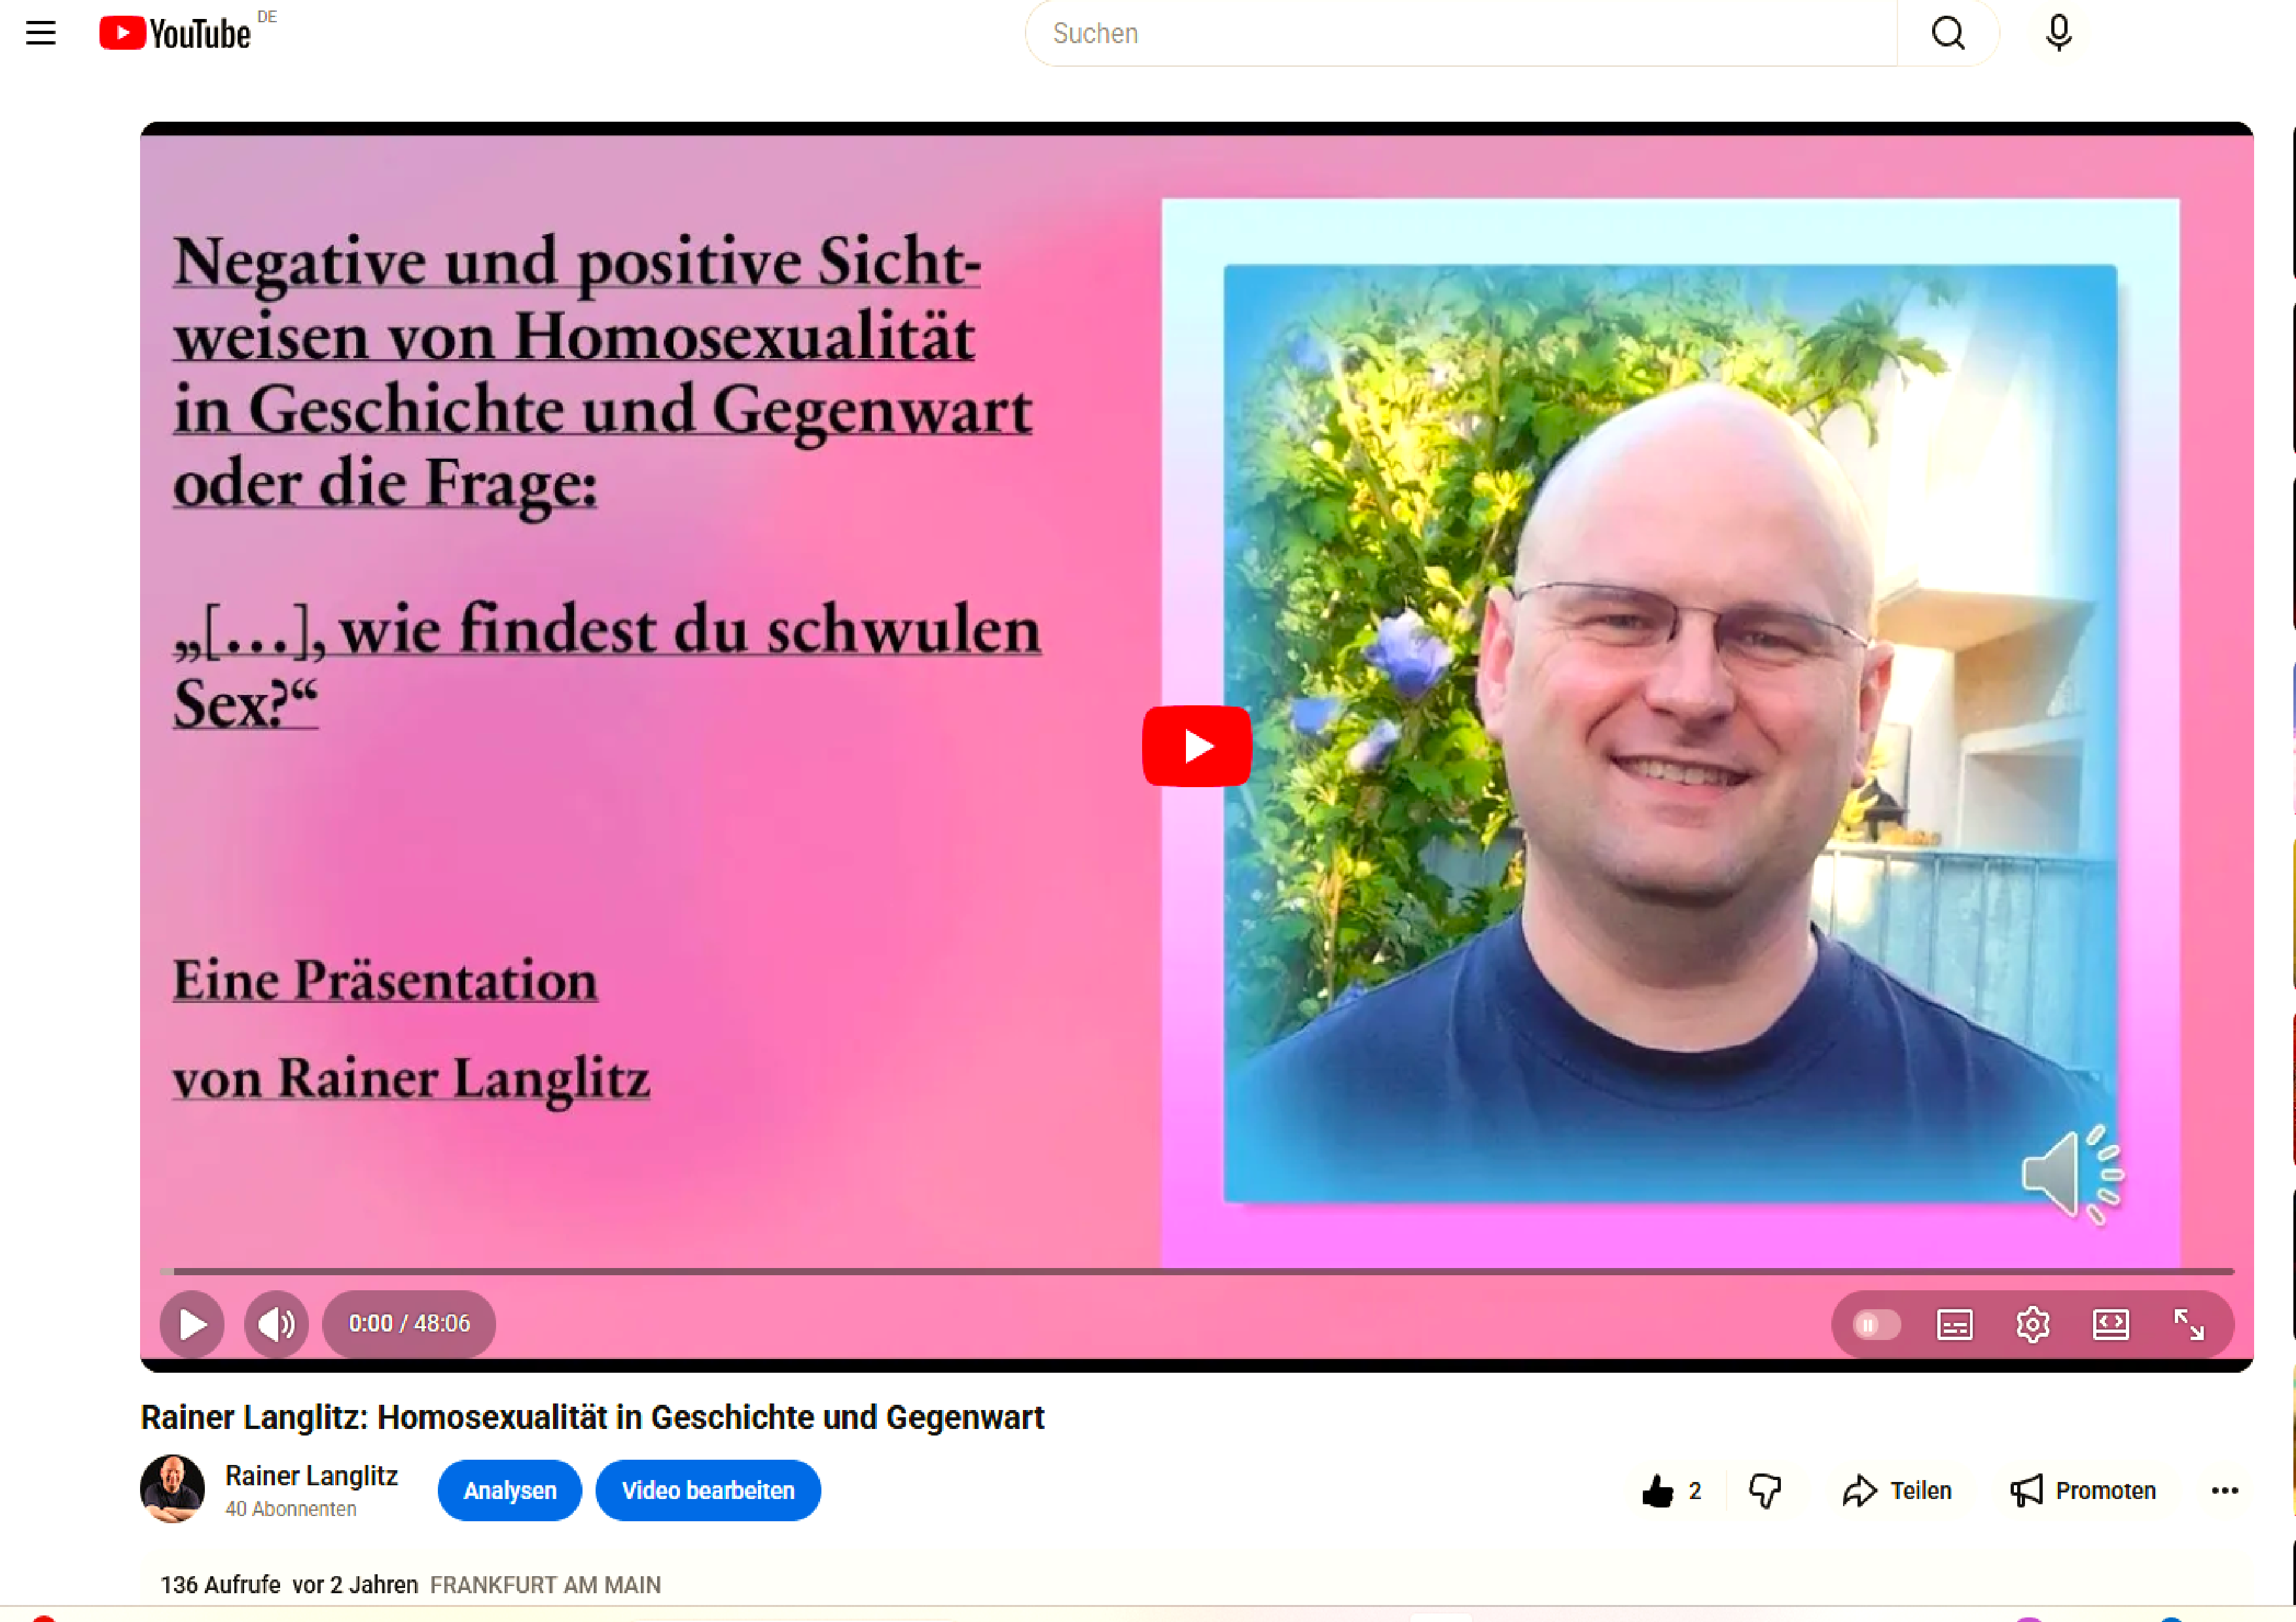Click the large red play button
This screenshot has height=1622, width=2296.
point(1196,745)
